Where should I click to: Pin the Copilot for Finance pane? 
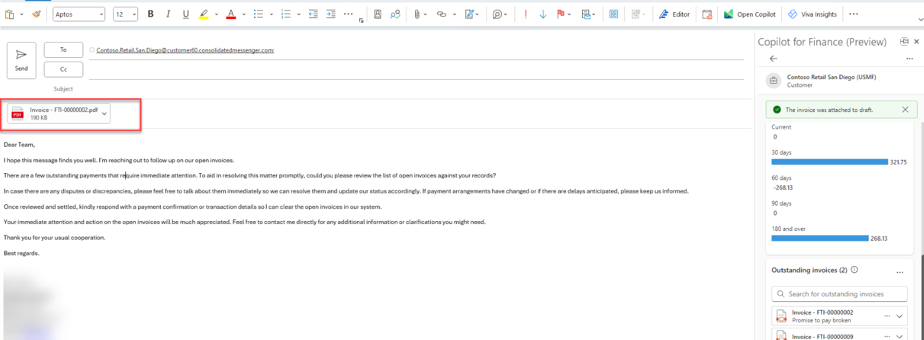coord(904,42)
